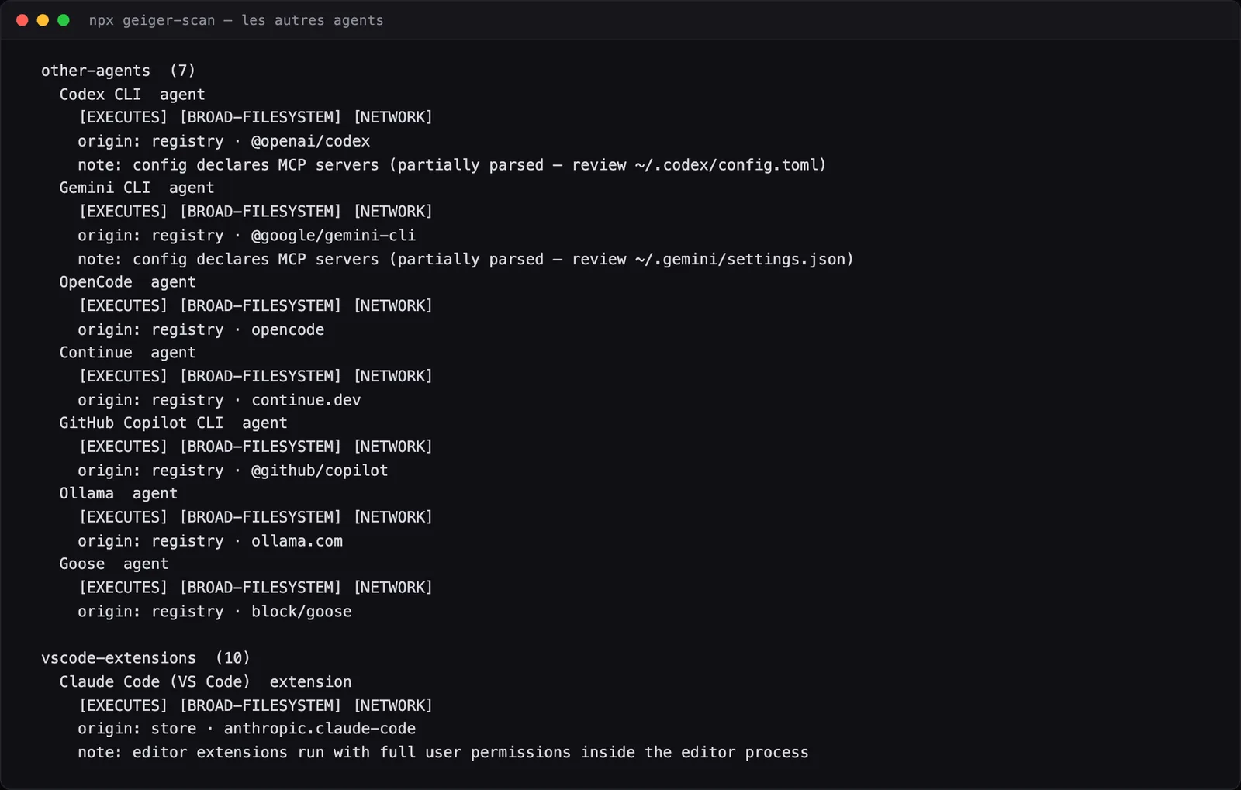Click the note mentioning ~/.codex/config.toml

[x=451, y=165]
